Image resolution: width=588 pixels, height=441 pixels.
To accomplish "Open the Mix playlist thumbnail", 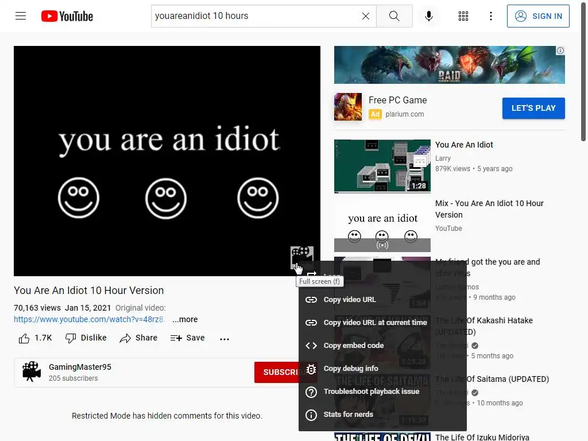I will pos(382,225).
